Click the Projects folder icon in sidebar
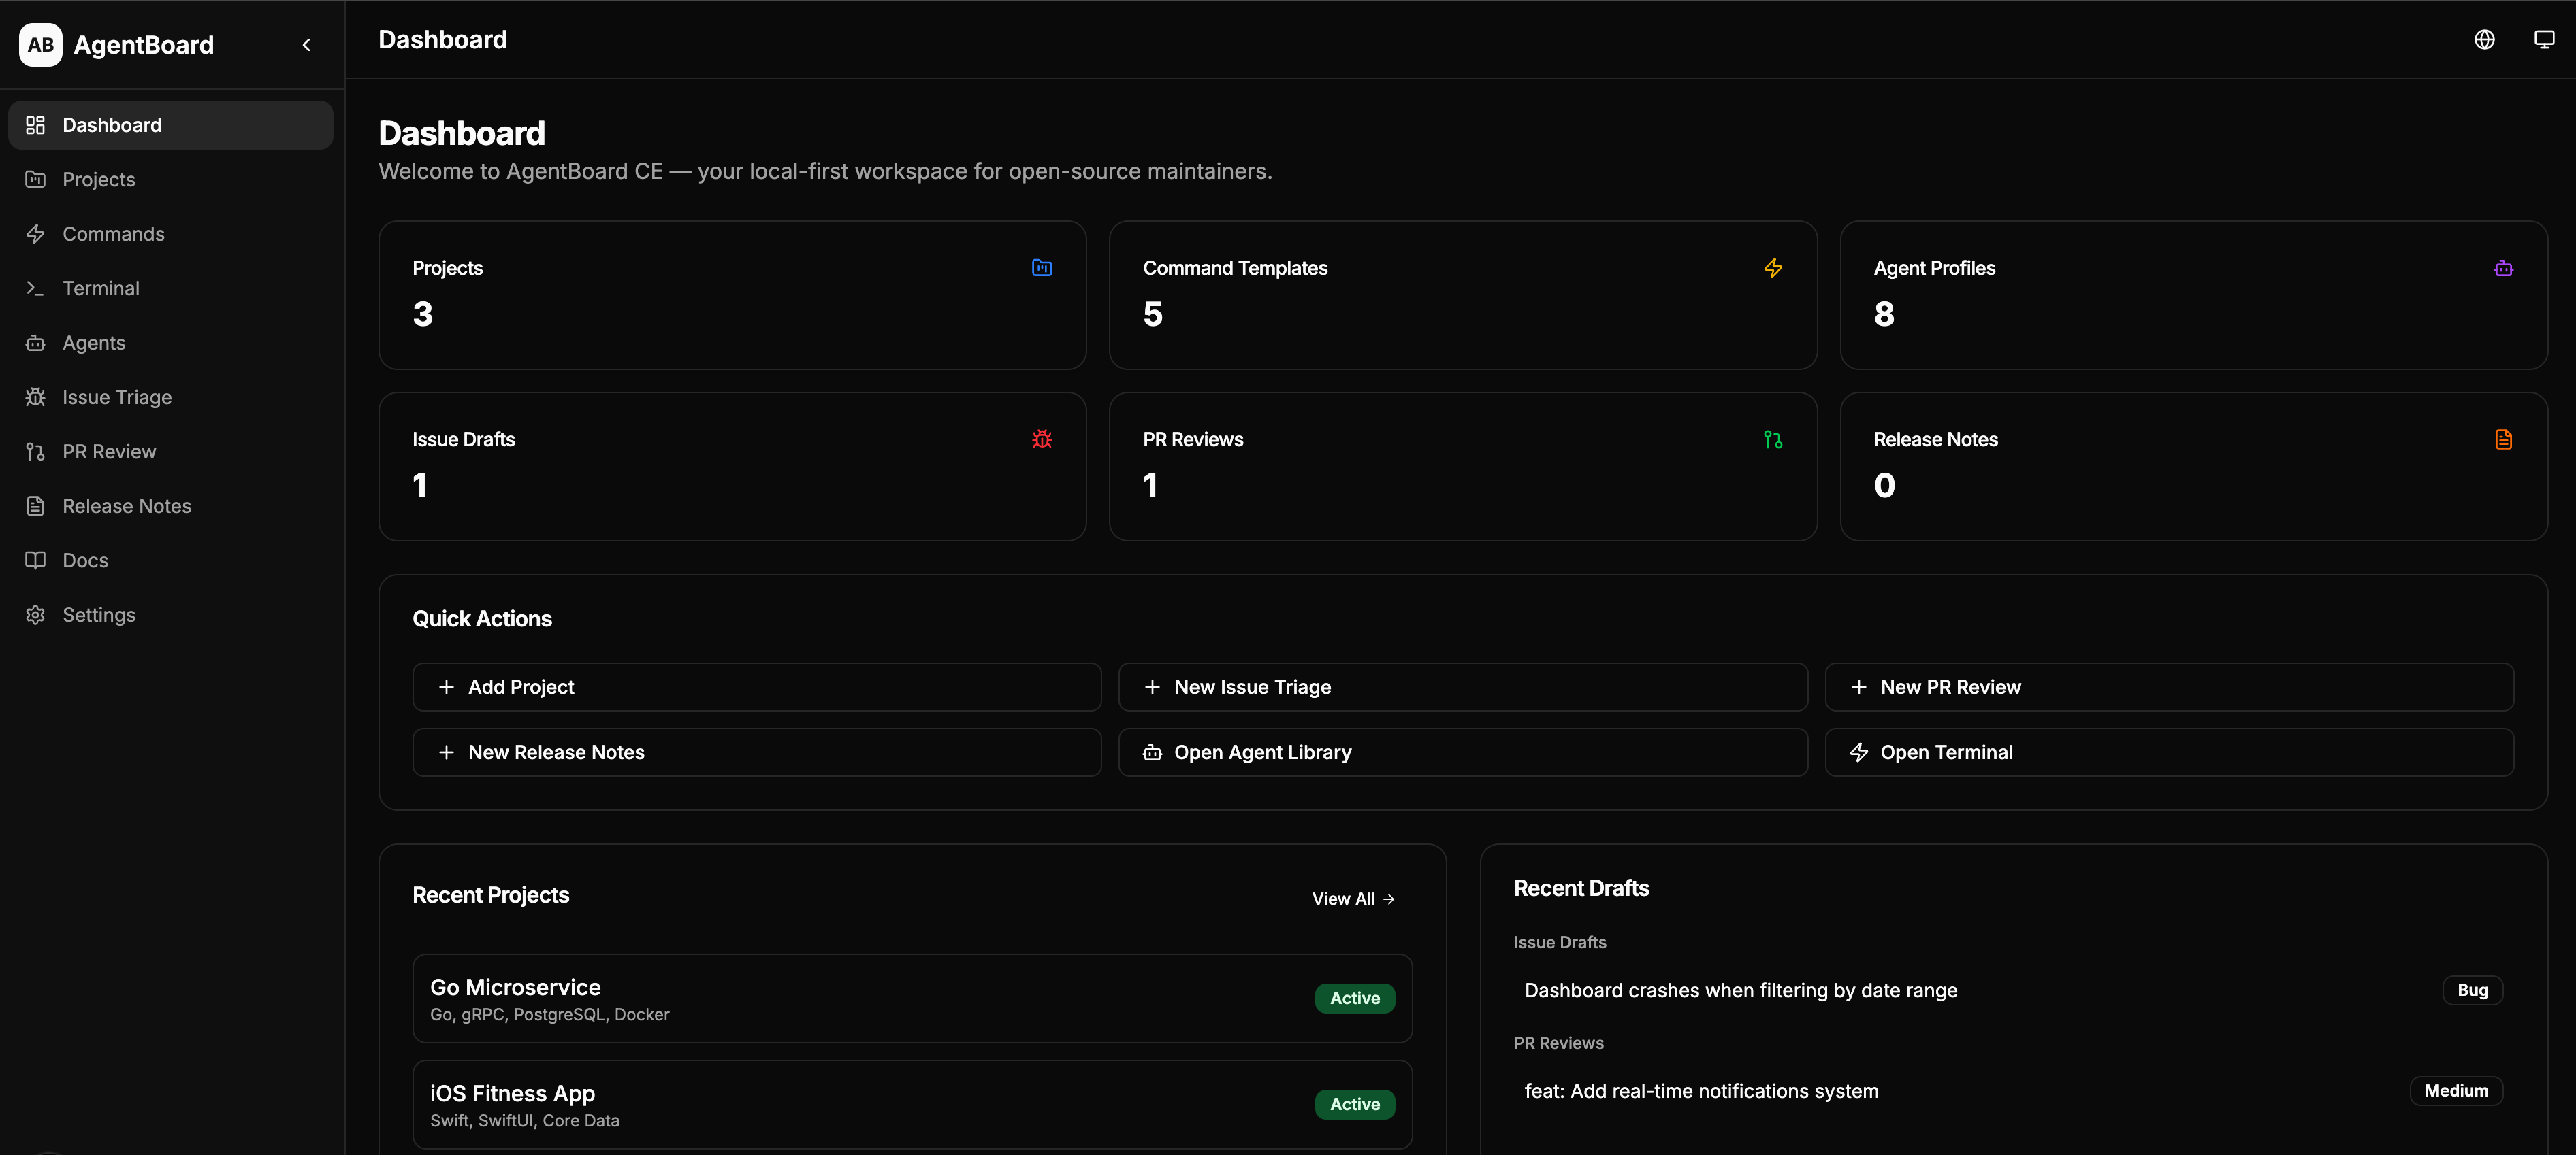This screenshot has height=1155, width=2576. coord(36,180)
